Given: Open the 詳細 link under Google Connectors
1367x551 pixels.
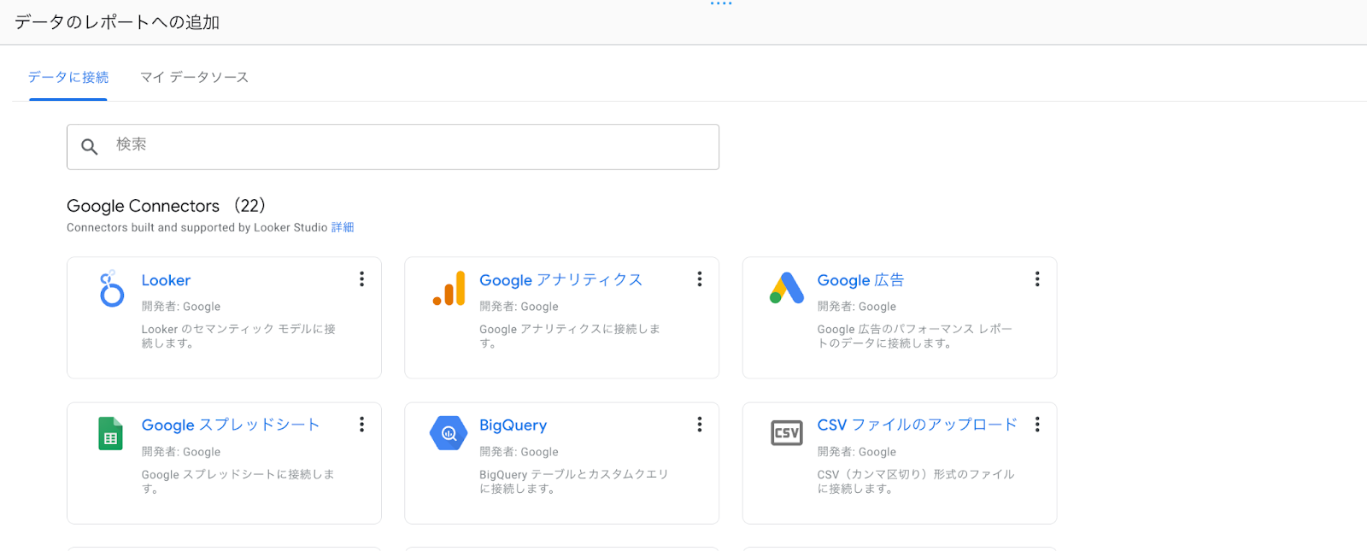Looking at the screenshot, I should point(343,227).
